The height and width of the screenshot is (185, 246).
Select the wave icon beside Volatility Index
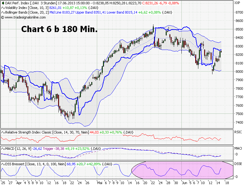pos(2,8)
